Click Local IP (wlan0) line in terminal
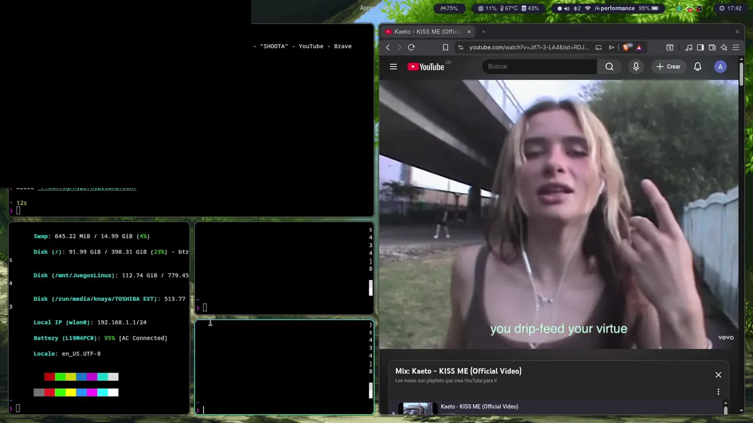Image resolution: width=753 pixels, height=423 pixels. pos(90,323)
